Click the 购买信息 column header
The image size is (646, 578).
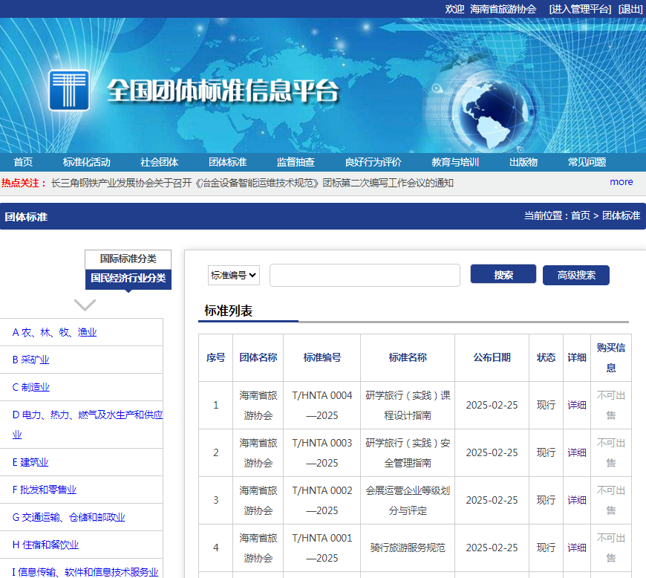(611, 357)
